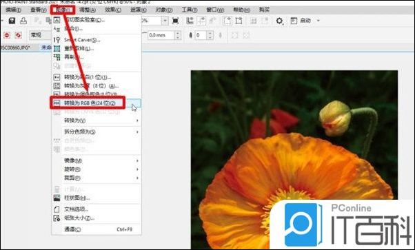This screenshot has height=250, width=415.
Task: Expand the 拆分色频为 submenu
Action: pos(97,132)
